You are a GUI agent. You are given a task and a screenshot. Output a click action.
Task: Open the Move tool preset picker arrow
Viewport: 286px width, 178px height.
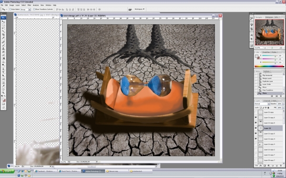point(7,9)
